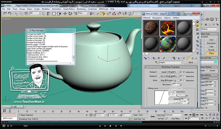Activate the Select and Move tool

pyautogui.click(x=65, y=14)
